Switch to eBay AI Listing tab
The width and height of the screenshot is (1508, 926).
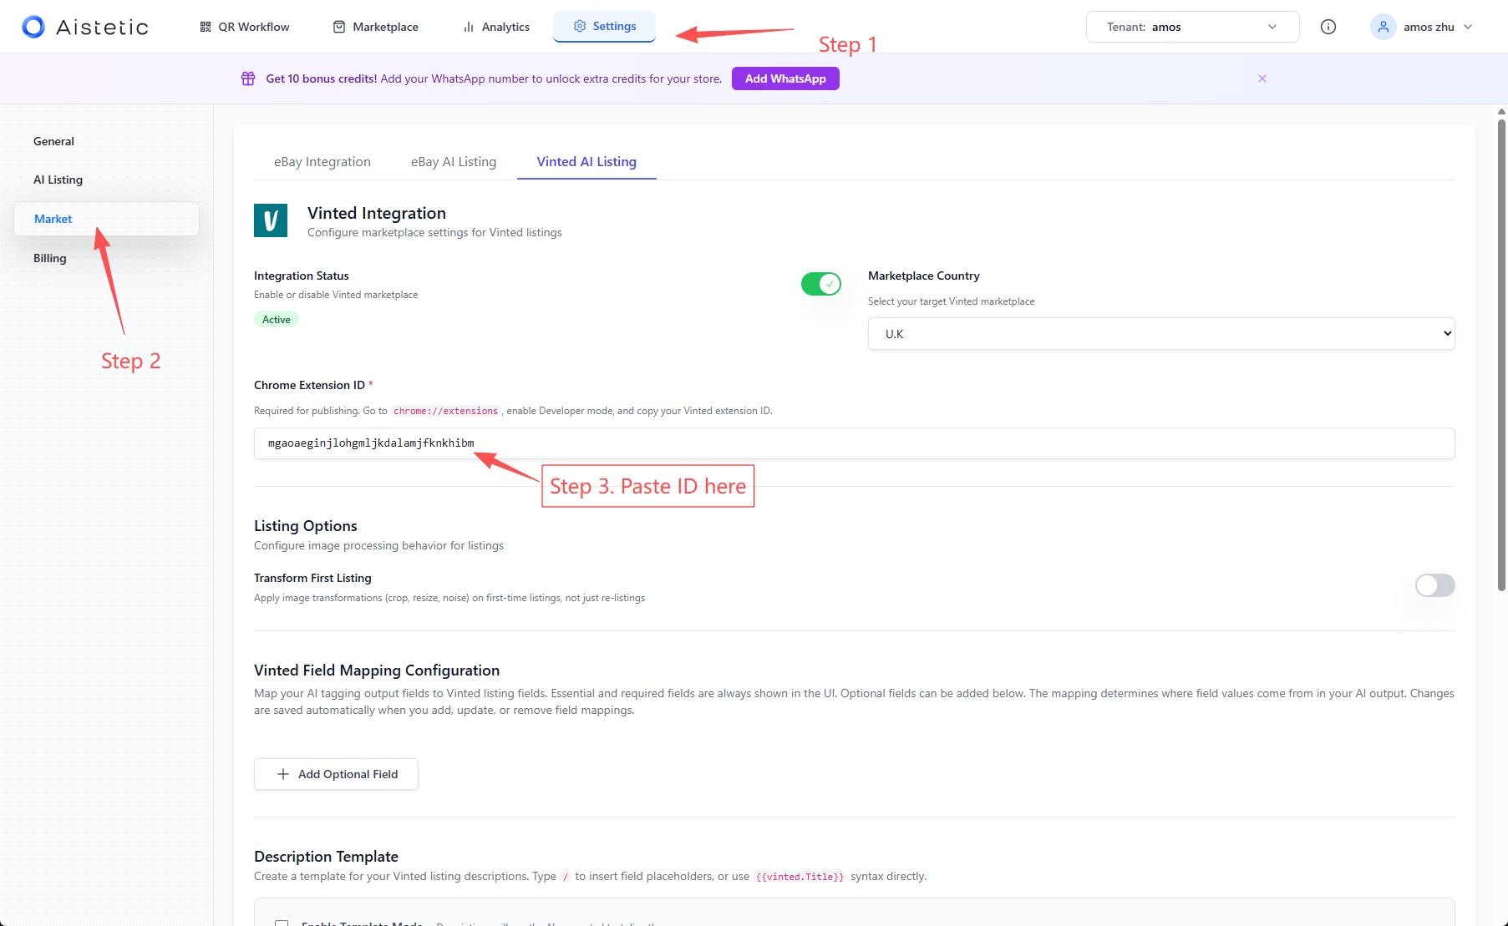pos(454,162)
